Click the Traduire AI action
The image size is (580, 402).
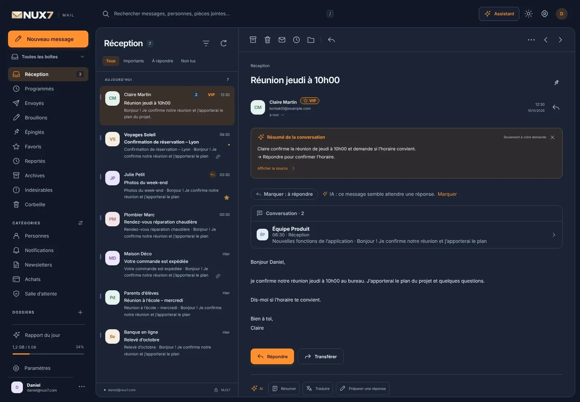[318, 389]
